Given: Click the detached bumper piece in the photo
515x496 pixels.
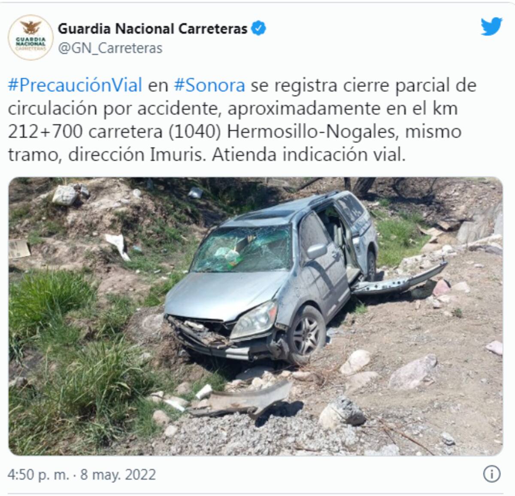Looking at the screenshot, I should pyautogui.click(x=242, y=399).
